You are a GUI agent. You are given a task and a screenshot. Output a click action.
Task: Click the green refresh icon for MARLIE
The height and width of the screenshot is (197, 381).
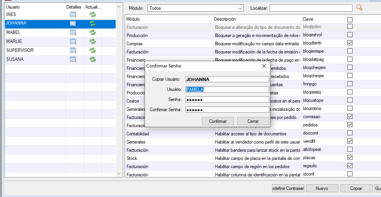92,41
